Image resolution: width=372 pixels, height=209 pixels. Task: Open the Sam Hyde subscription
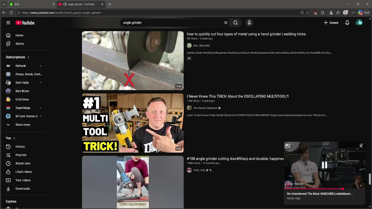click(x=24, y=83)
